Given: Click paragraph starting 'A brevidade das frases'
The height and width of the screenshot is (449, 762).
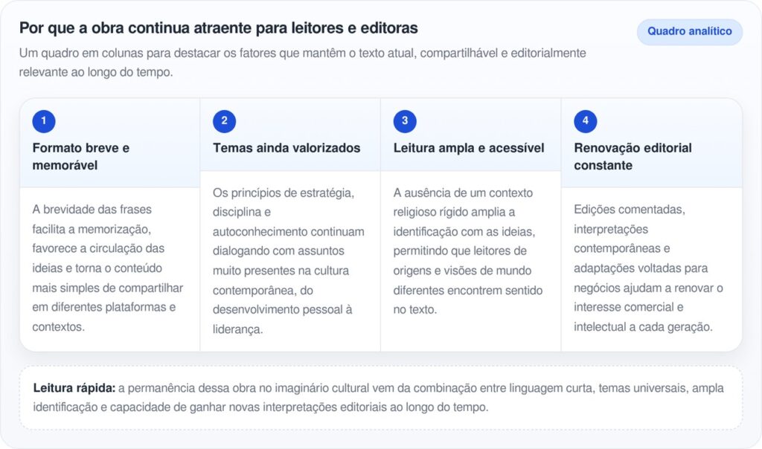Looking at the screenshot, I should coord(108,268).
